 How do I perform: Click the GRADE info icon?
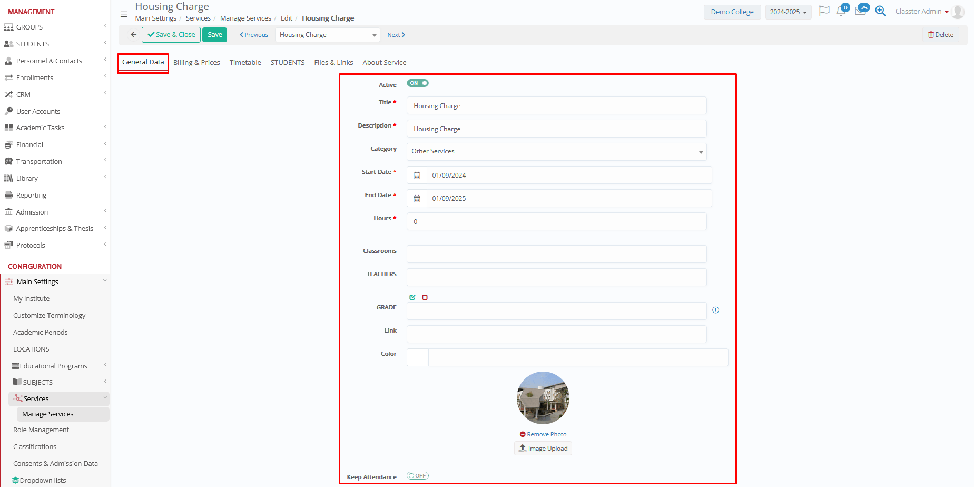[x=715, y=310]
